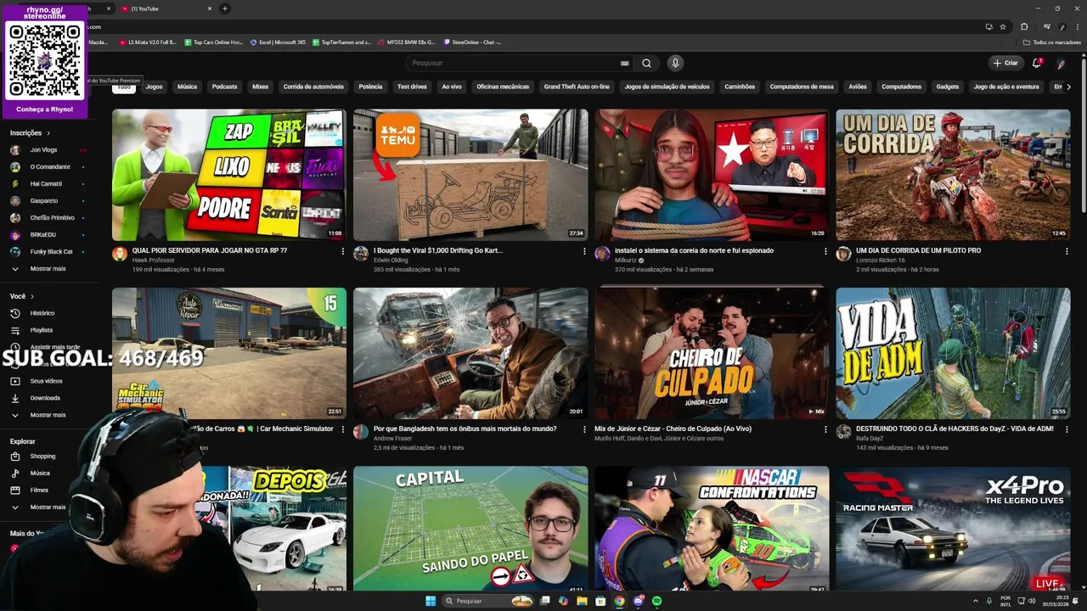Open the YouTube account avatar menu
Image resolution: width=1087 pixels, height=611 pixels.
click(1061, 63)
